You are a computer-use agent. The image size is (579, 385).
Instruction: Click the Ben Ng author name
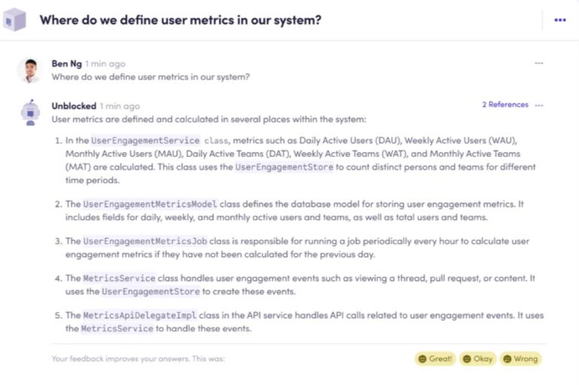pos(66,64)
